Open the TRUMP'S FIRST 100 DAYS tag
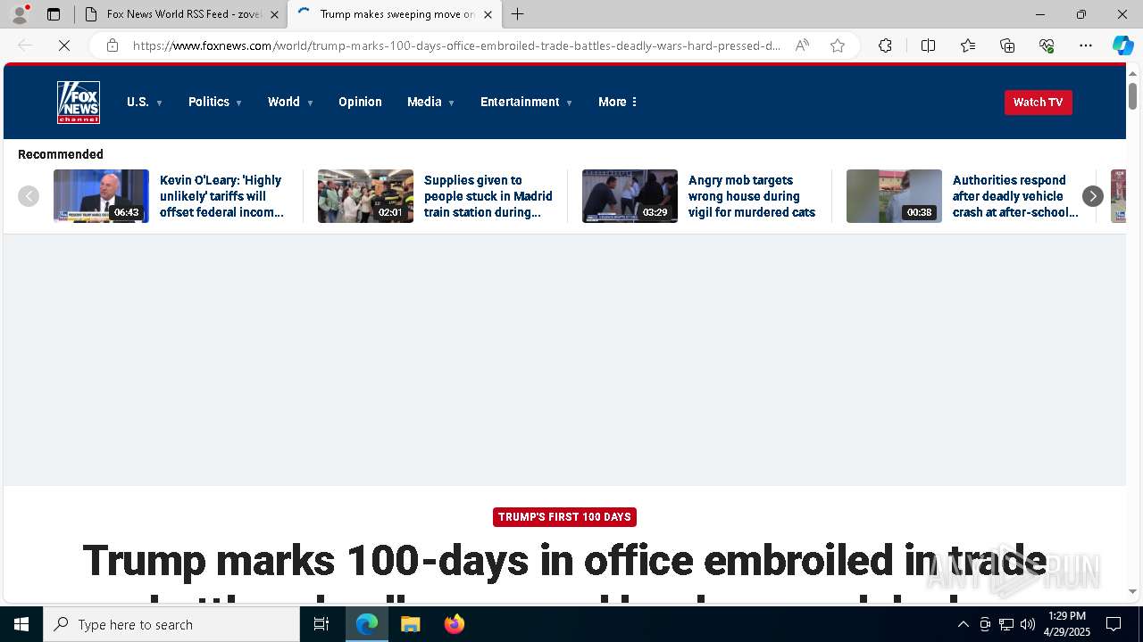This screenshot has width=1143, height=642. (x=564, y=517)
